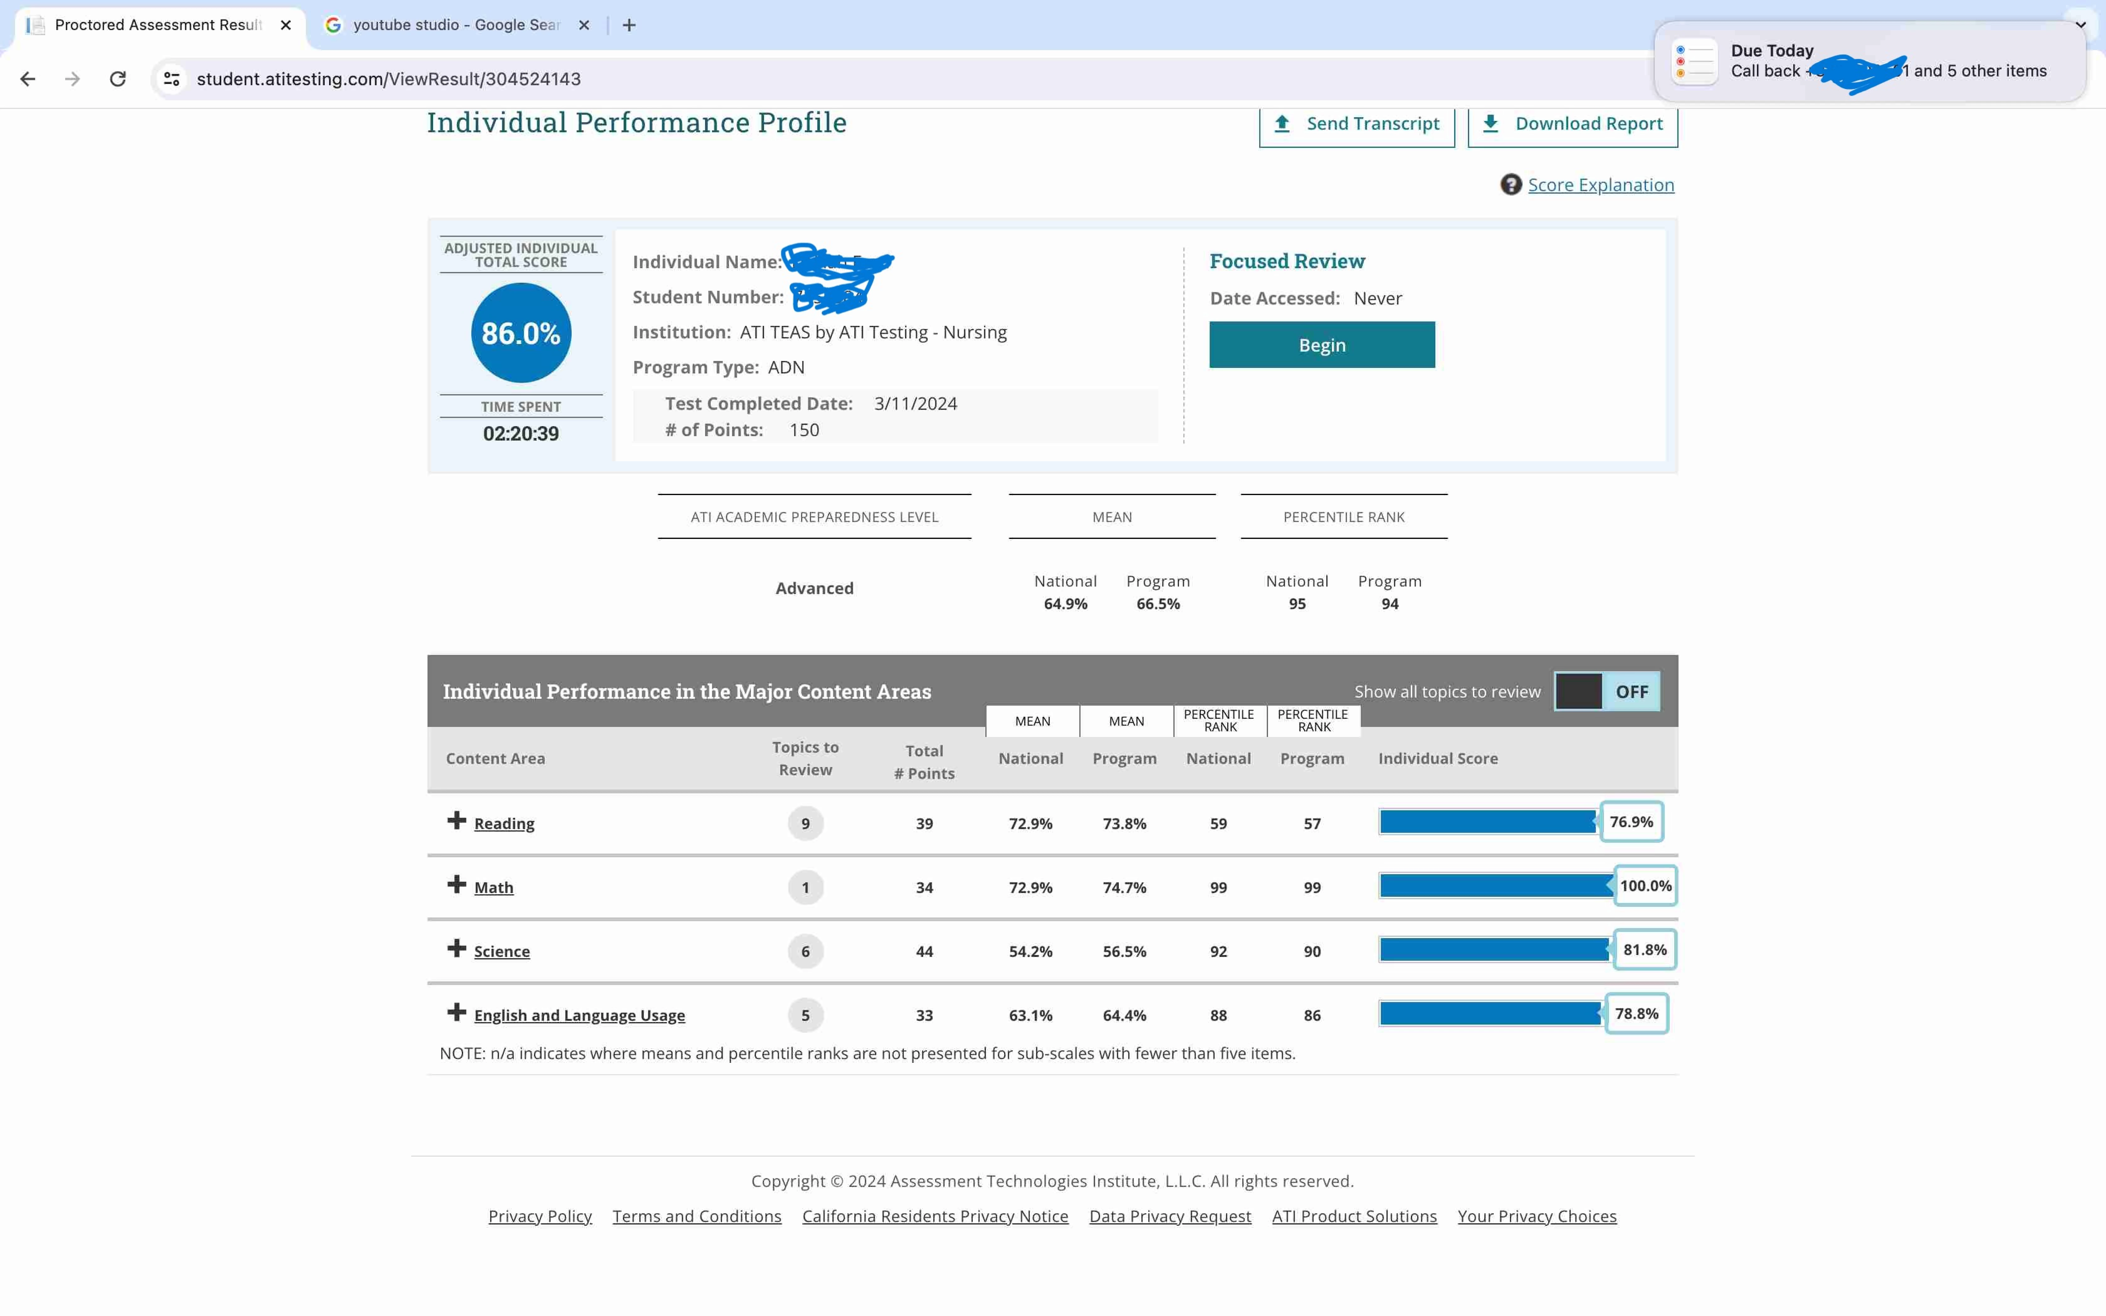The width and height of the screenshot is (2106, 1316).
Task: Click the National percentile rank value 95
Action: click(x=1297, y=604)
